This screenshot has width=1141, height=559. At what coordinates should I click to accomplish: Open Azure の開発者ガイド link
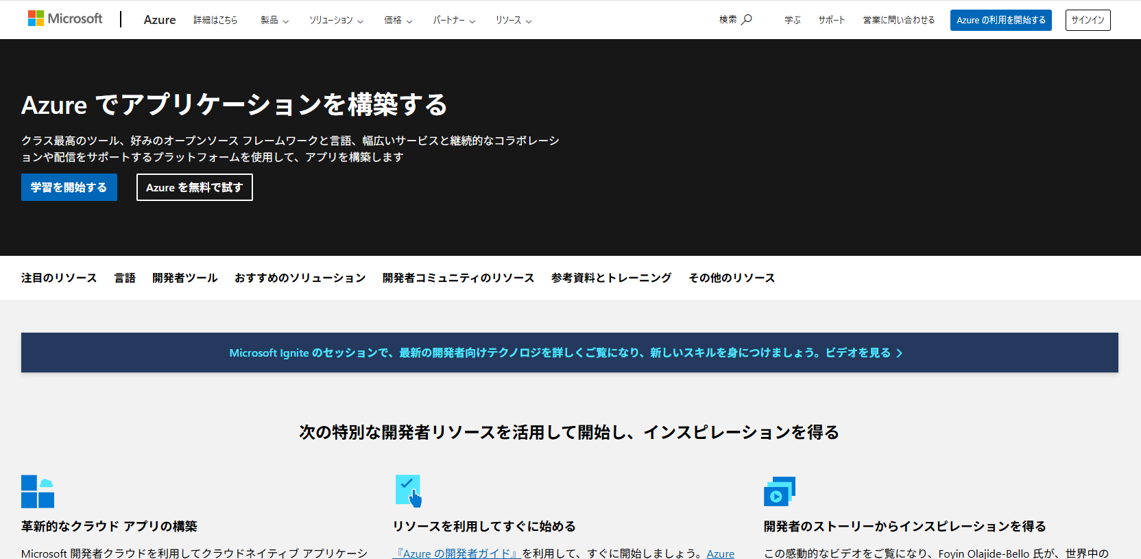pos(457,553)
